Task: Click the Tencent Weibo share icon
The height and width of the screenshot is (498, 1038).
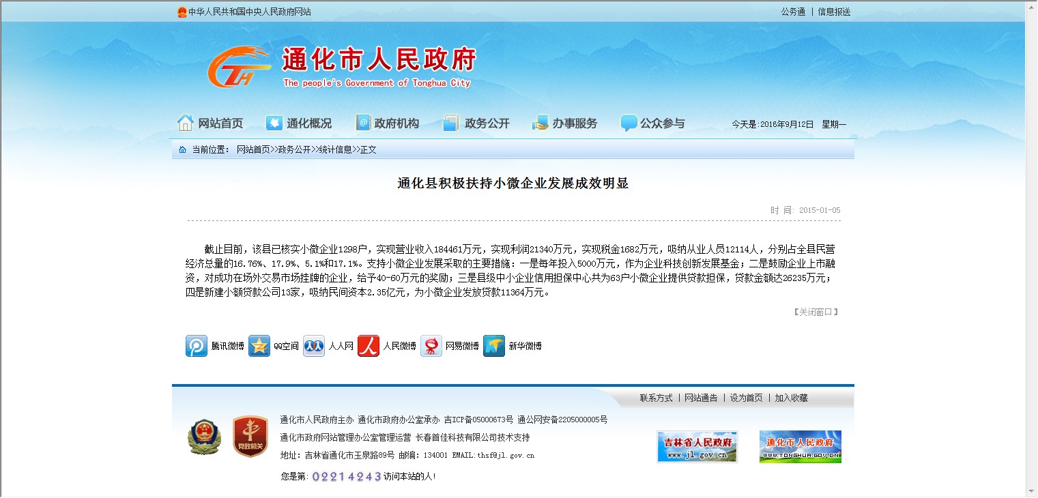Action: pos(197,346)
